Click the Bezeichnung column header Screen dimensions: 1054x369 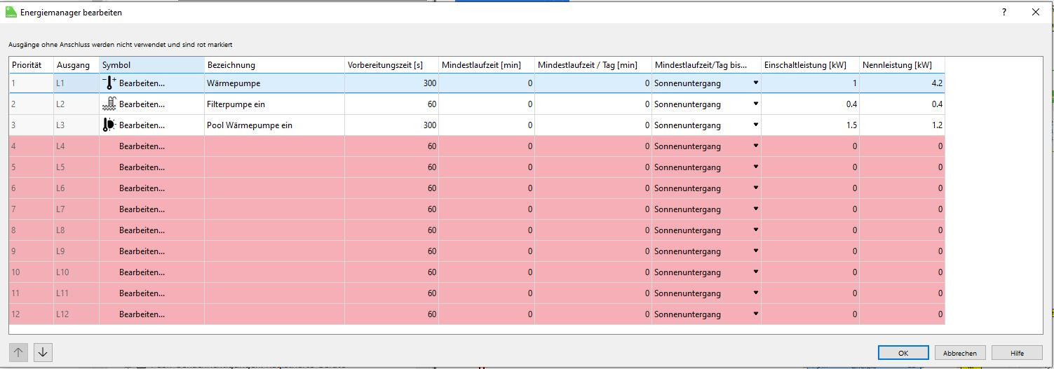point(274,64)
